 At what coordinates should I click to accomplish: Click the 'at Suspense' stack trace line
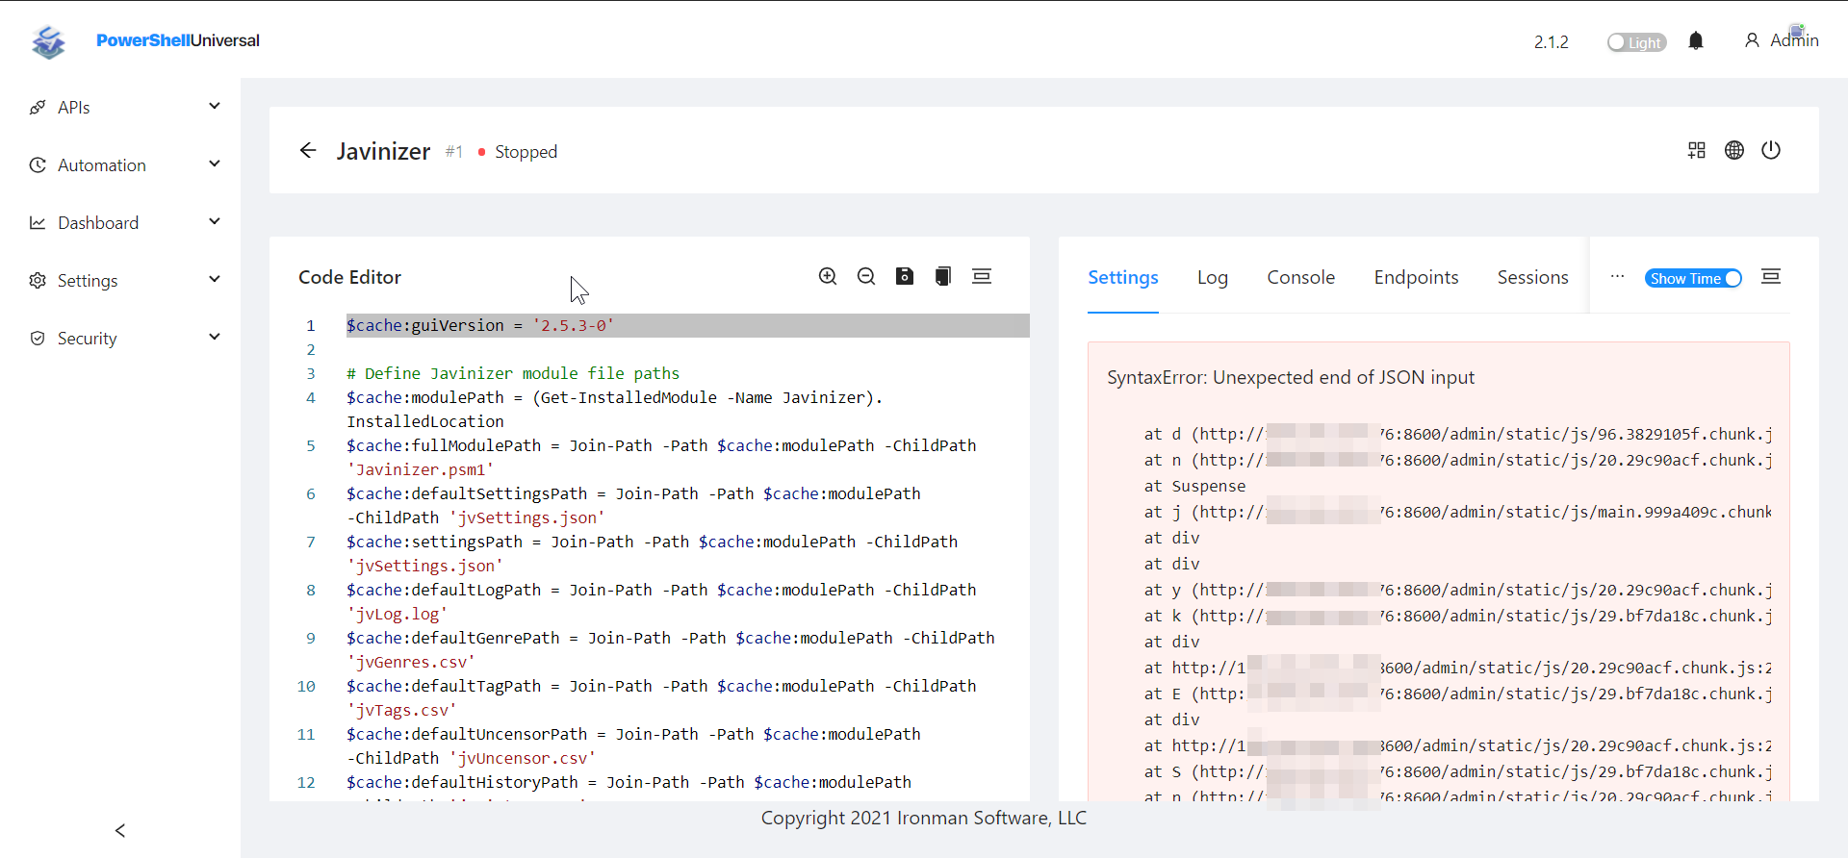(1194, 486)
